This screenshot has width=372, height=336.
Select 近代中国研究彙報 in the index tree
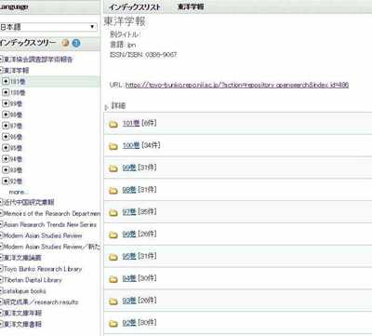[29, 202]
